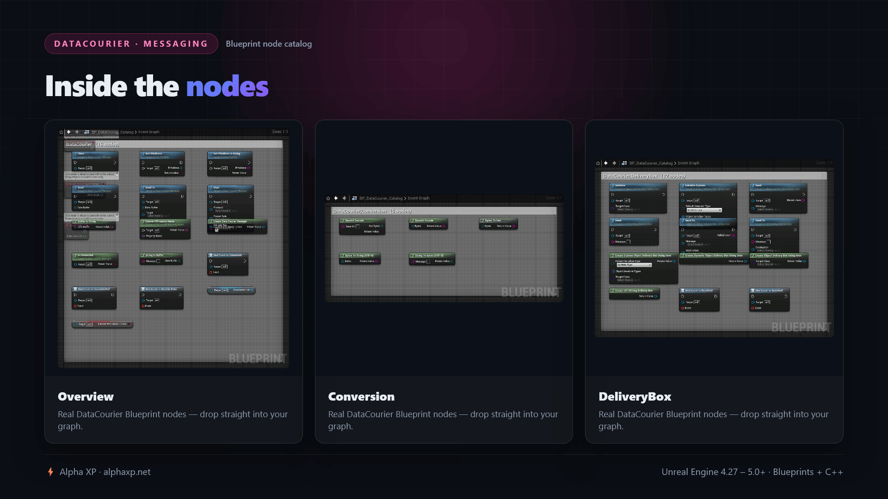Click the Return Value pin on the Create Utf 8String Delivery Box node

click(656, 296)
